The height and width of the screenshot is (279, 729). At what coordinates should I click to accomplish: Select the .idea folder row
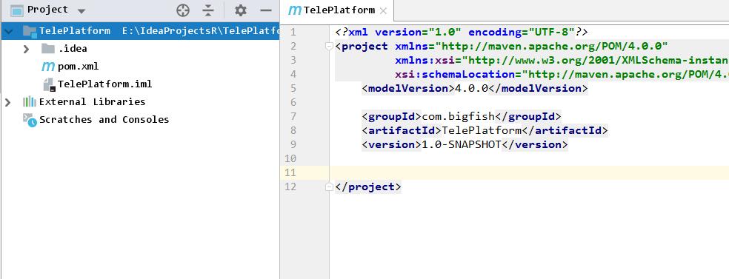(139, 49)
